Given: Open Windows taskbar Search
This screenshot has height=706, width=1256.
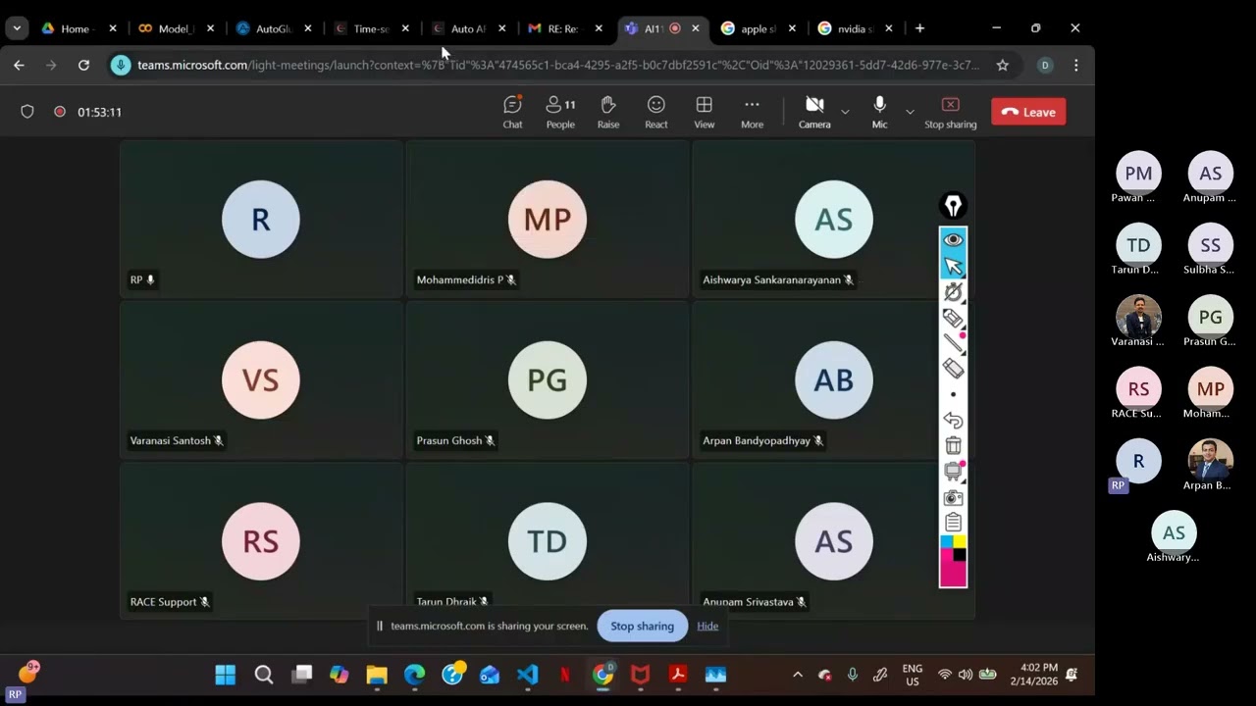Looking at the screenshot, I should [264, 675].
